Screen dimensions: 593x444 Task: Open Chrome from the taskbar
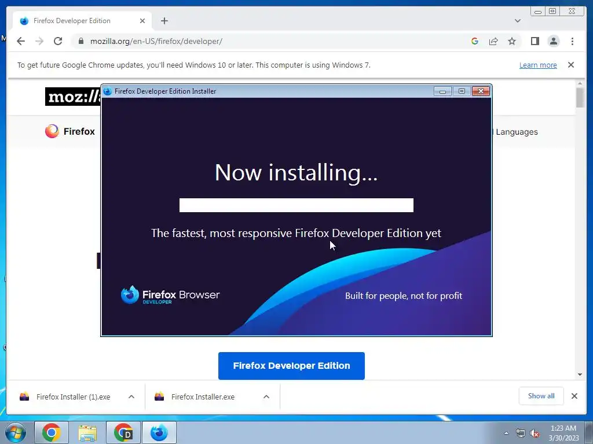(52, 432)
